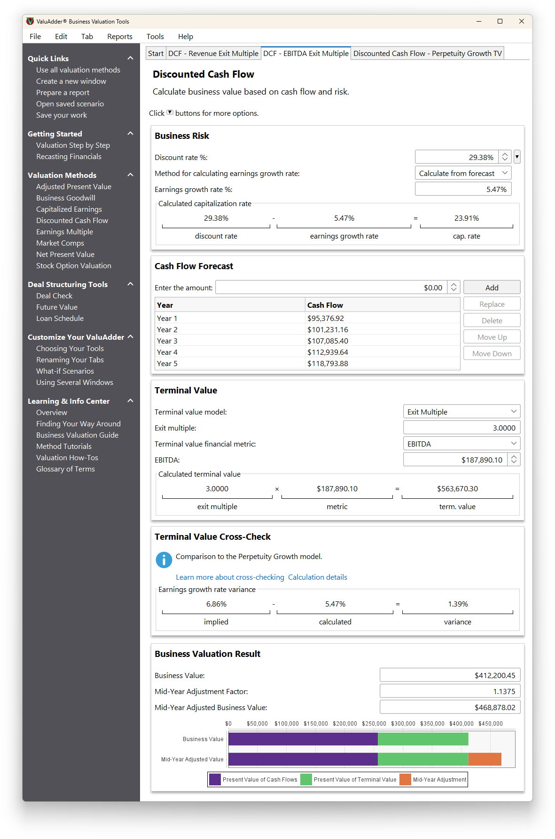Open the Help menu
Image resolution: width=555 pixels, height=839 pixels.
186,36
